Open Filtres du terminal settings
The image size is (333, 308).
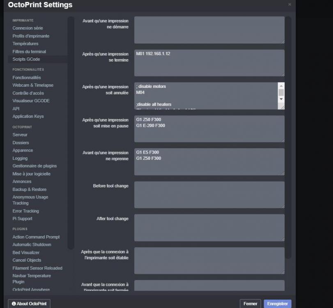[29, 51]
